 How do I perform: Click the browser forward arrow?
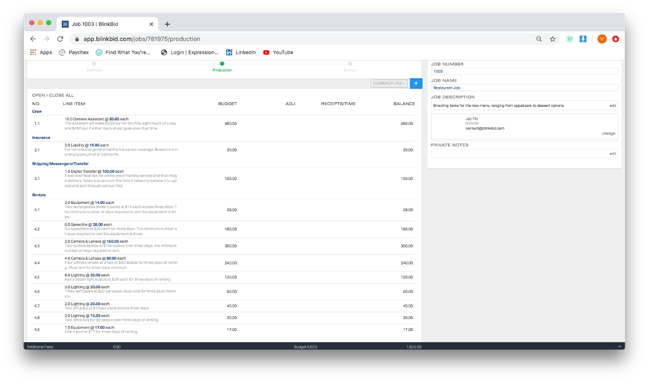pyautogui.click(x=47, y=39)
